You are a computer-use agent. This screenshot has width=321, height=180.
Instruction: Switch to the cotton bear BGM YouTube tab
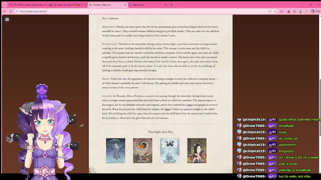28,5
